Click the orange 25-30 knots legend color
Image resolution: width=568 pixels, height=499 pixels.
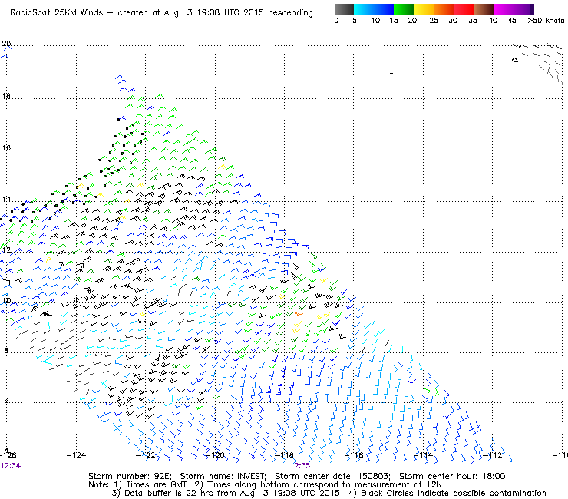click(444, 9)
